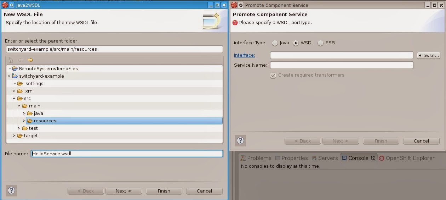Click the Properties view icon
The width and height of the screenshot is (446, 200).
pyautogui.click(x=278, y=158)
